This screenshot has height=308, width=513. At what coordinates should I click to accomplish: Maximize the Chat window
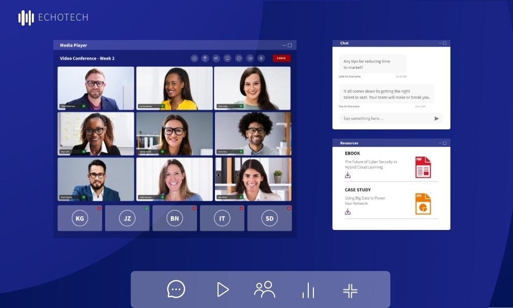pos(445,43)
